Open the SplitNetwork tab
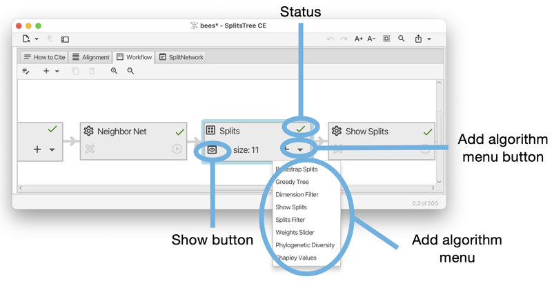This screenshot has width=552, height=281. [x=181, y=57]
